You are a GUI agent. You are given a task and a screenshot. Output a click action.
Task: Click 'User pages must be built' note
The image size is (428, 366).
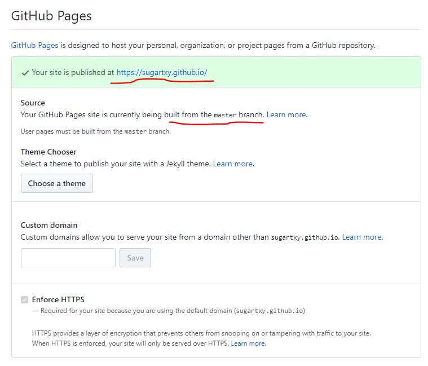pyautogui.click(x=95, y=131)
